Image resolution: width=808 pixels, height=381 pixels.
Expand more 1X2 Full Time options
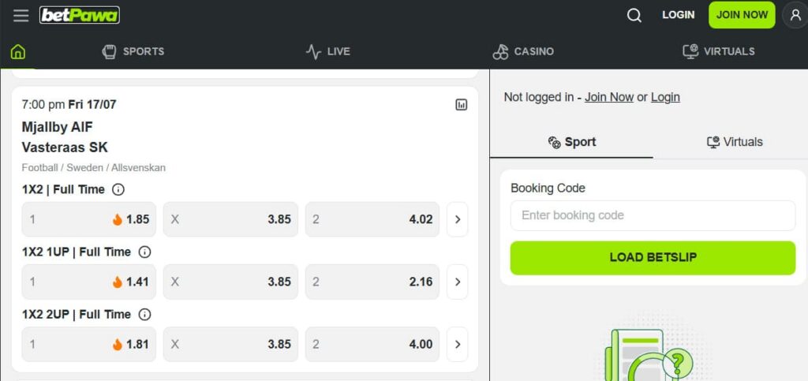[x=458, y=219]
